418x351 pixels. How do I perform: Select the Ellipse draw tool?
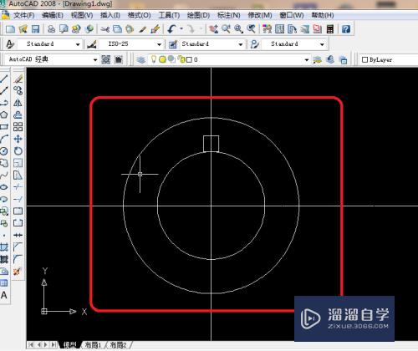pos(4,187)
